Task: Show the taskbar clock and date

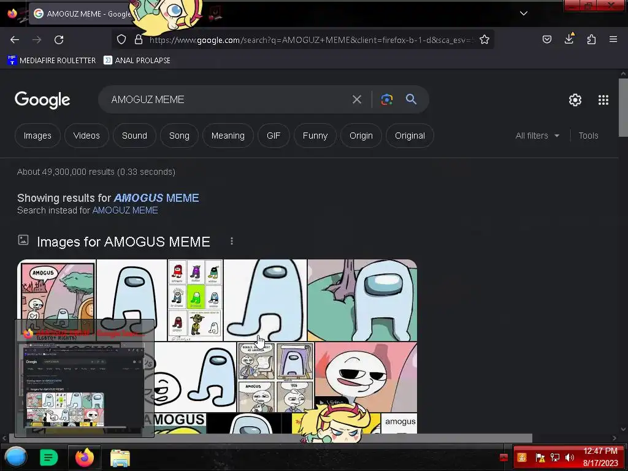Action: coord(600,457)
